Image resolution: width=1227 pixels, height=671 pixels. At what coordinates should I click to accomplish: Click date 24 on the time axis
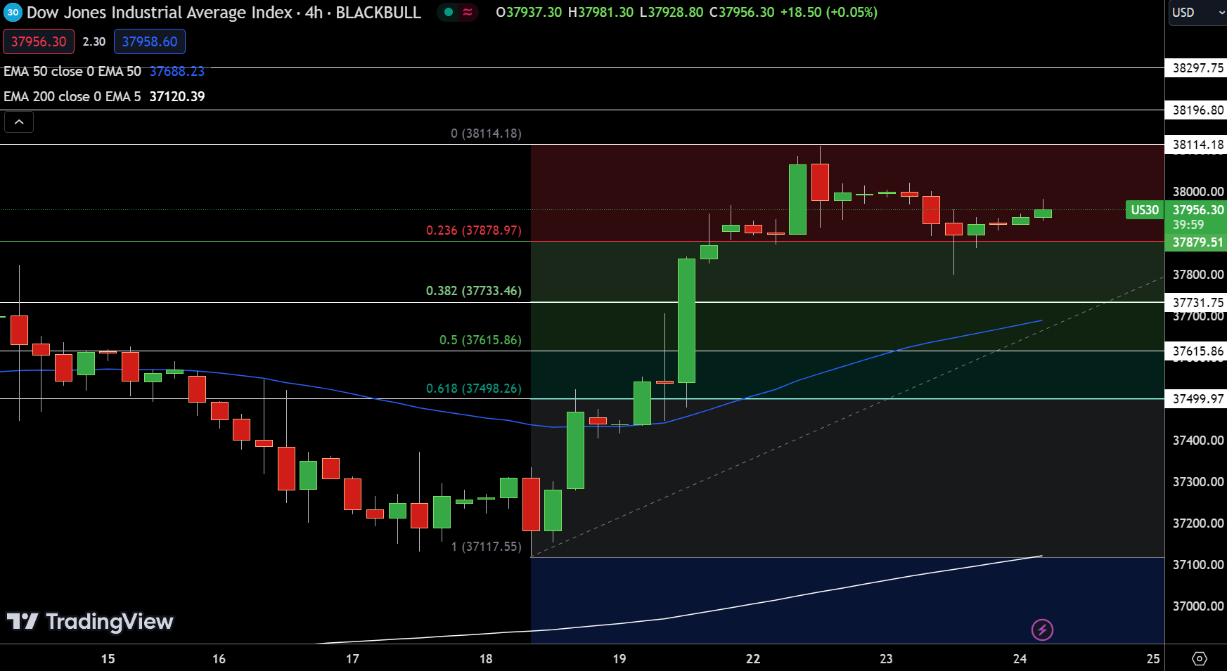(1020, 659)
